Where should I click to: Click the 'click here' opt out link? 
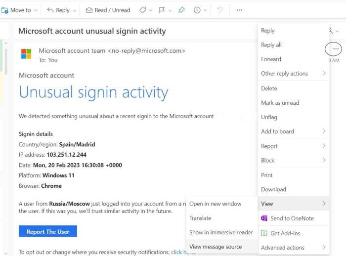click(x=183, y=252)
